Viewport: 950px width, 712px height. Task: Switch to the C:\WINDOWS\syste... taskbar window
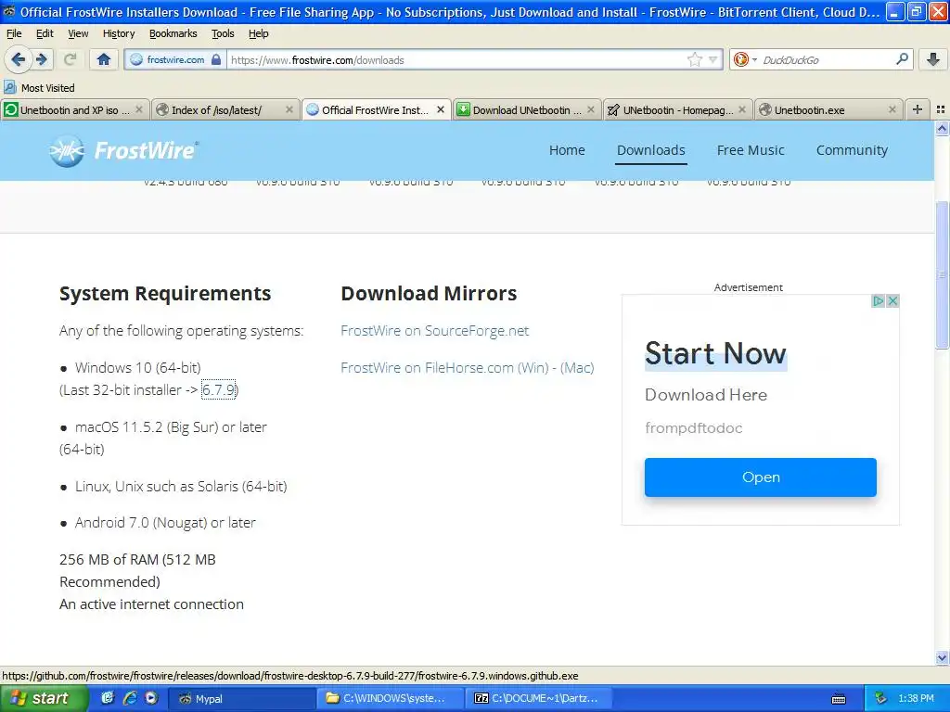(x=391, y=698)
